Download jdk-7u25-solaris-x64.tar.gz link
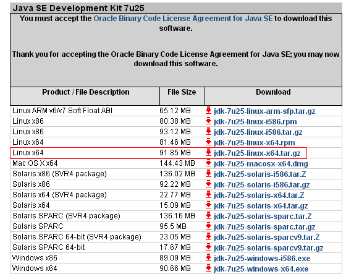Screen dimensions: 346x279 pyautogui.click(x=261, y=206)
